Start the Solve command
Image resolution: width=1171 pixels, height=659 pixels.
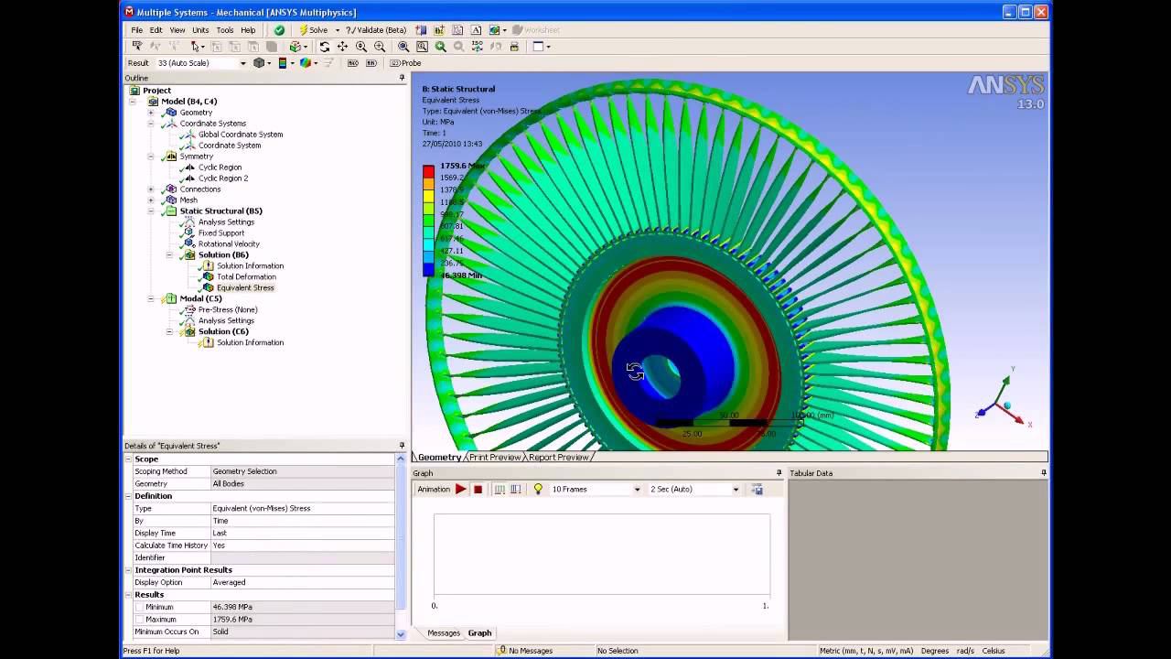(313, 30)
